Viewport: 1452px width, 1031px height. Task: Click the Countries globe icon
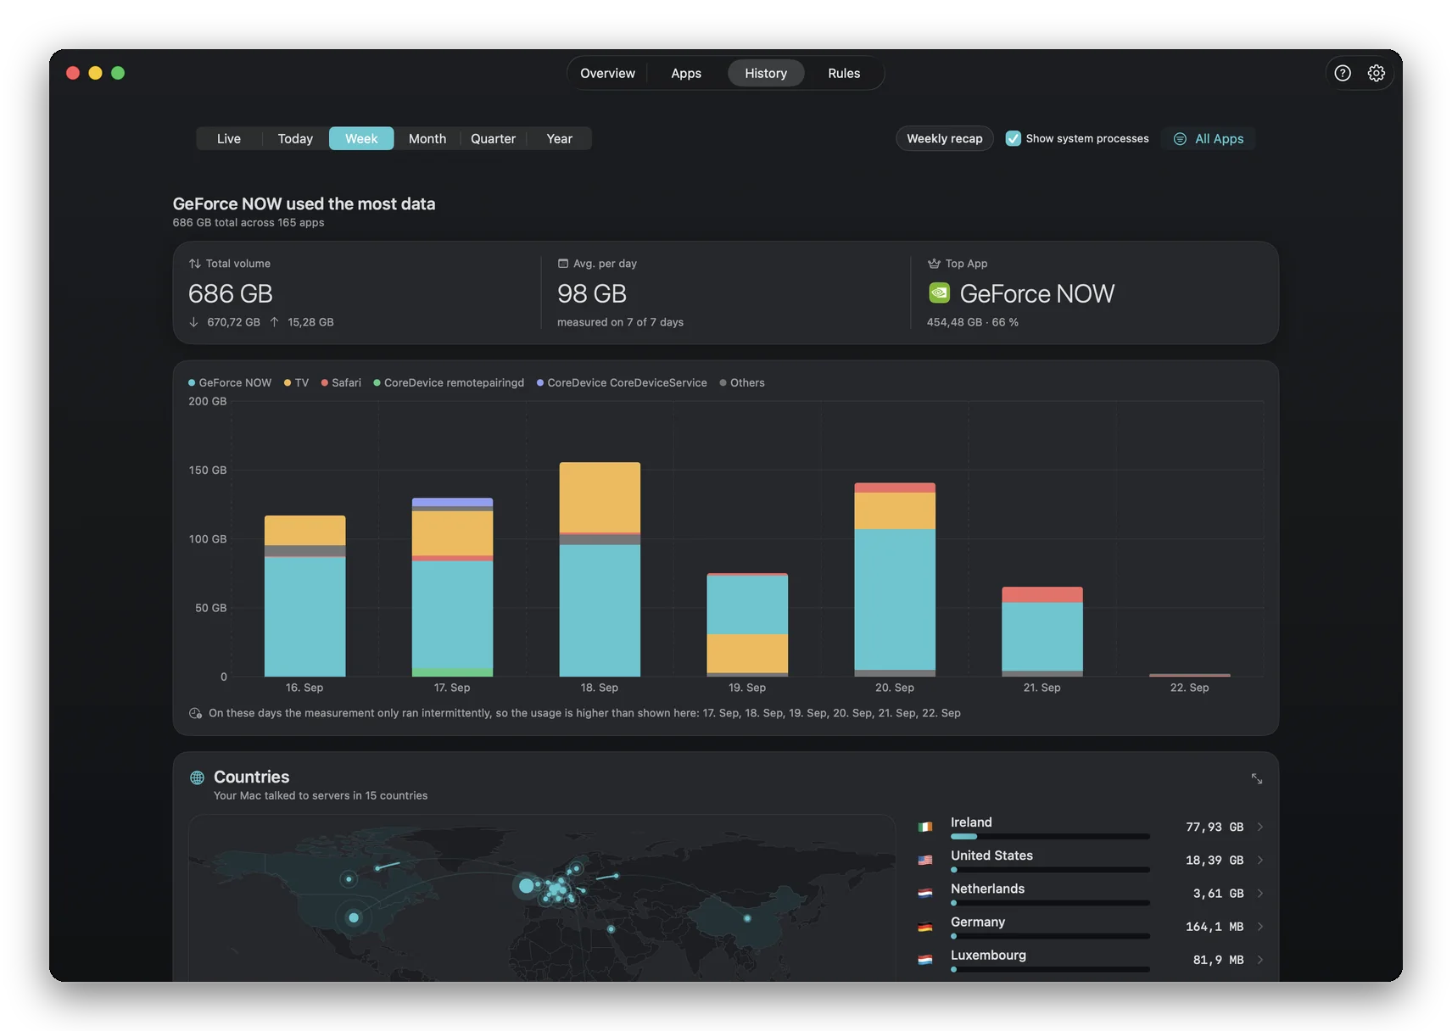tap(197, 777)
